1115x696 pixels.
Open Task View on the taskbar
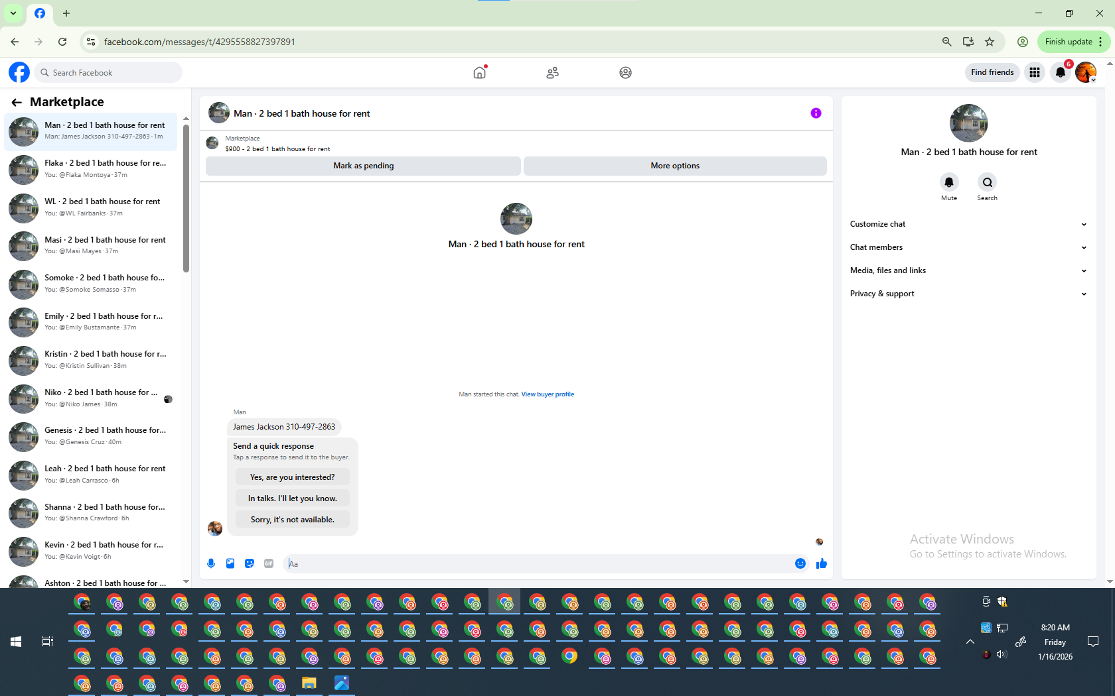click(x=48, y=642)
